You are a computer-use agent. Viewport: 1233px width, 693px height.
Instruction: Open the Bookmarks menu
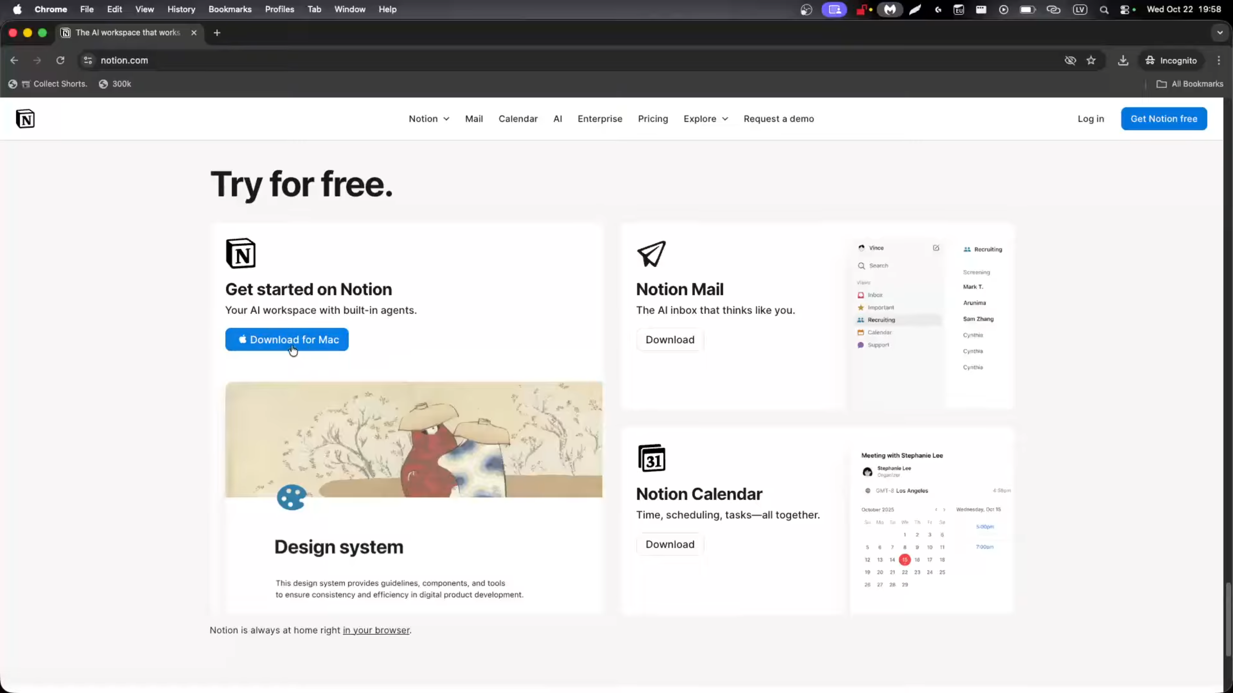coord(230,9)
